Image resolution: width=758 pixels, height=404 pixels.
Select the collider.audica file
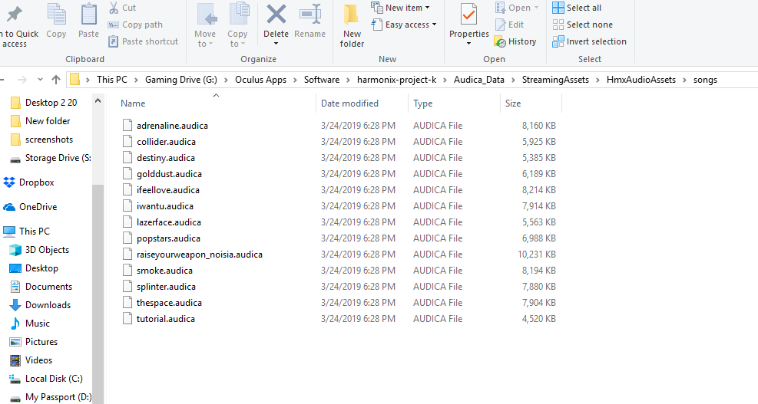point(166,142)
